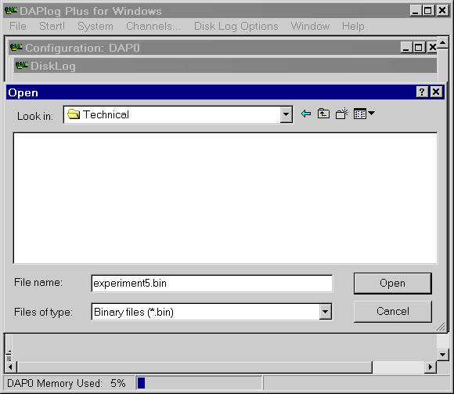
Task: Click the DiskLog window icon
Action: coord(22,65)
